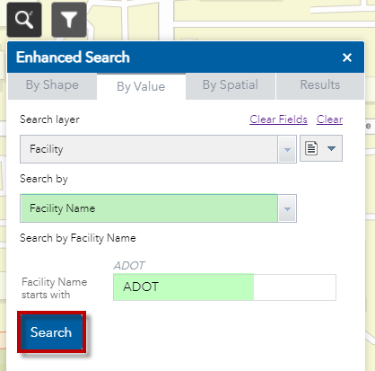Open the Enhanced Search magnifier widget
Screen dimensions: 375x371
point(24,20)
